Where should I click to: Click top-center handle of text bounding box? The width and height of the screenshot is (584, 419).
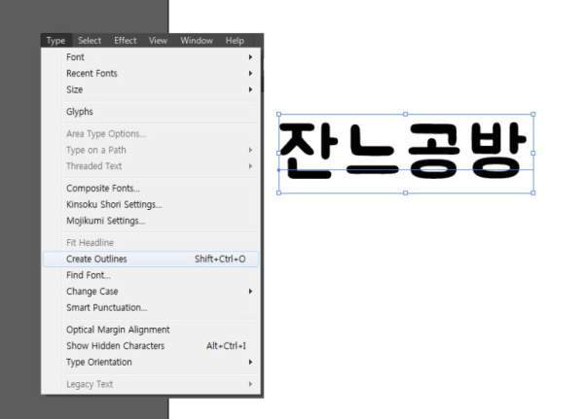point(406,115)
